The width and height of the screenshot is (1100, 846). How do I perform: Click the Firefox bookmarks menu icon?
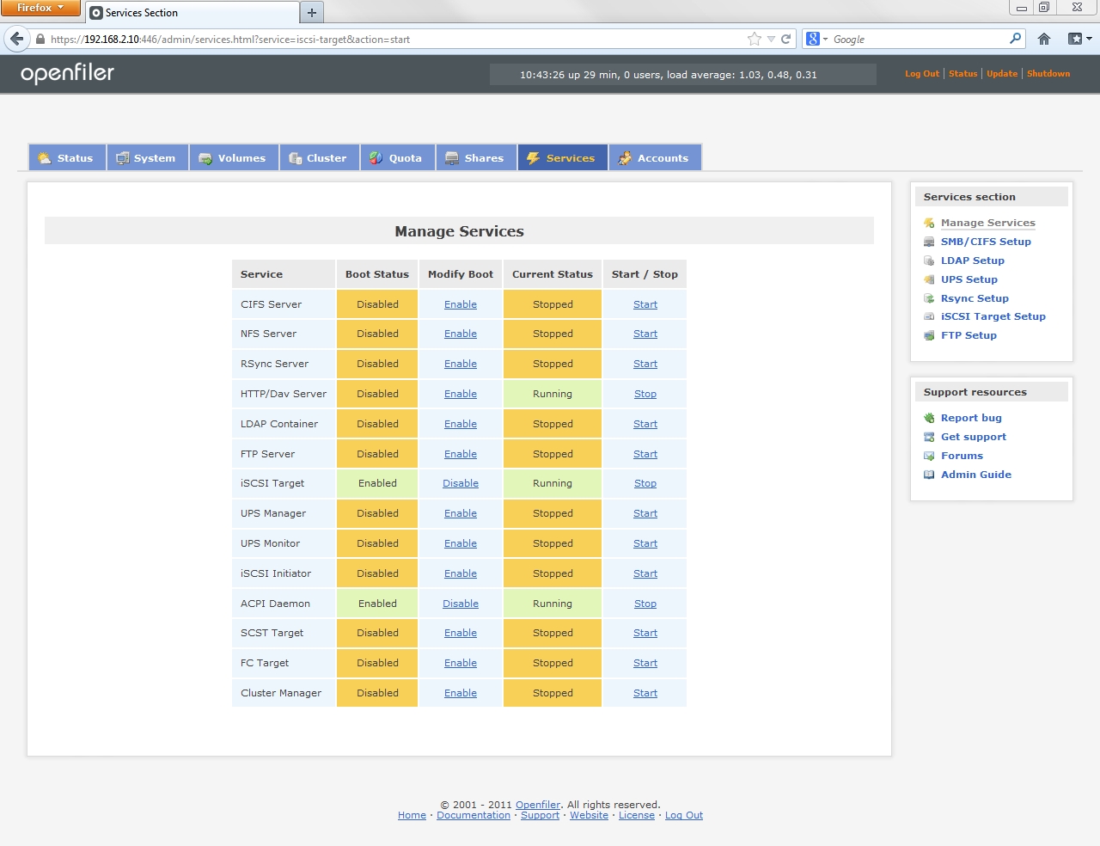pos(1079,39)
